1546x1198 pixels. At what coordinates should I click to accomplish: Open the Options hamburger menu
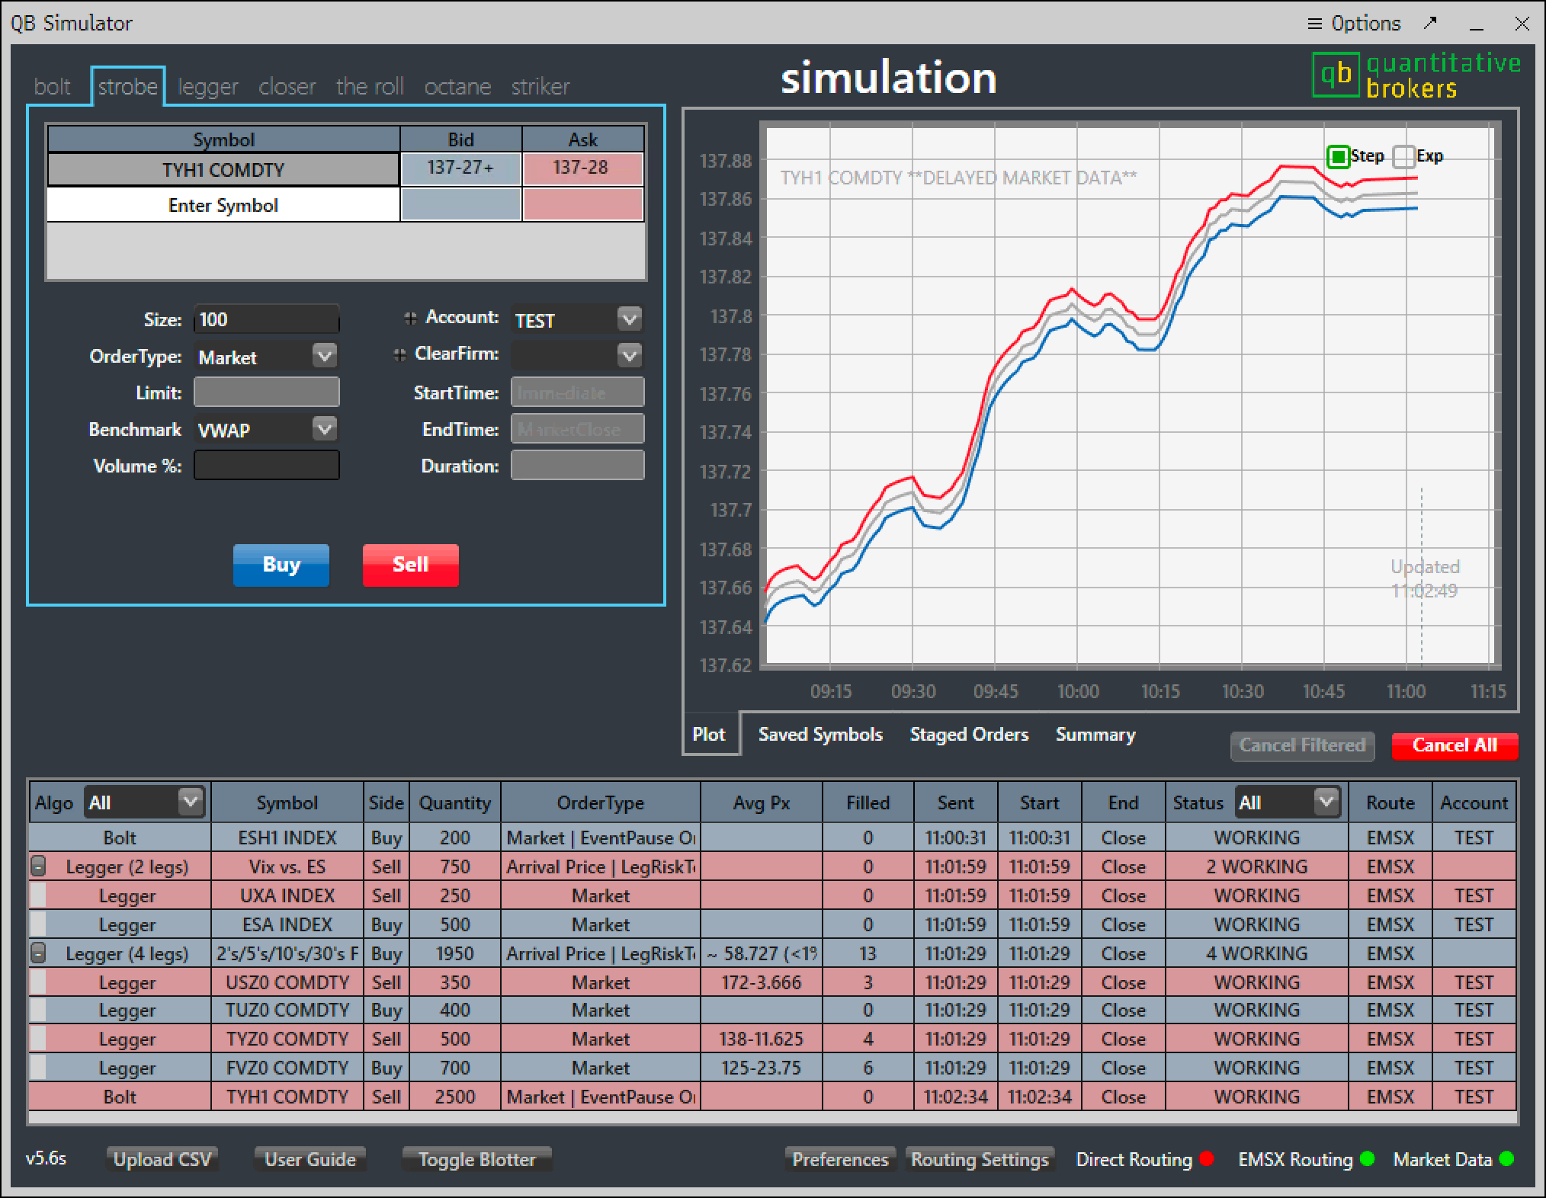[1354, 24]
